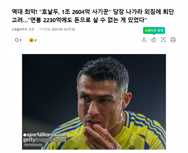188x153 pixels.
Task: Click the 원문 text beside 스포탈코리아
Action: (31, 29)
